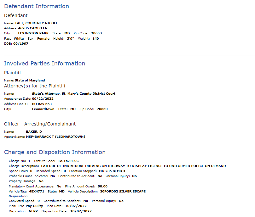The width and height of the screenshot is (255, 217).
Task: Click the plaintiff name State of Maryland
Action: click(x=30, y=80)
